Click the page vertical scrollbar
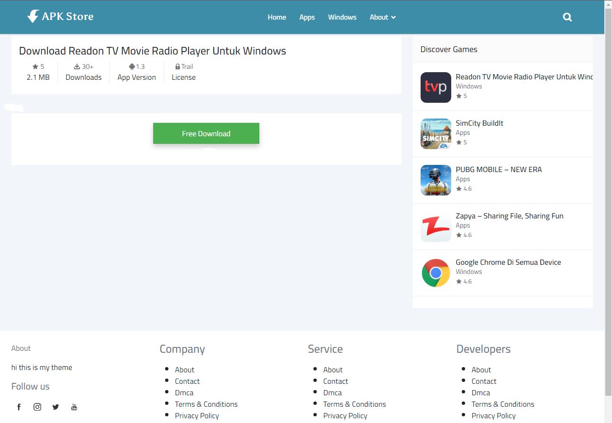The width and height of the screenshot is (612, 423). point(608,201)
